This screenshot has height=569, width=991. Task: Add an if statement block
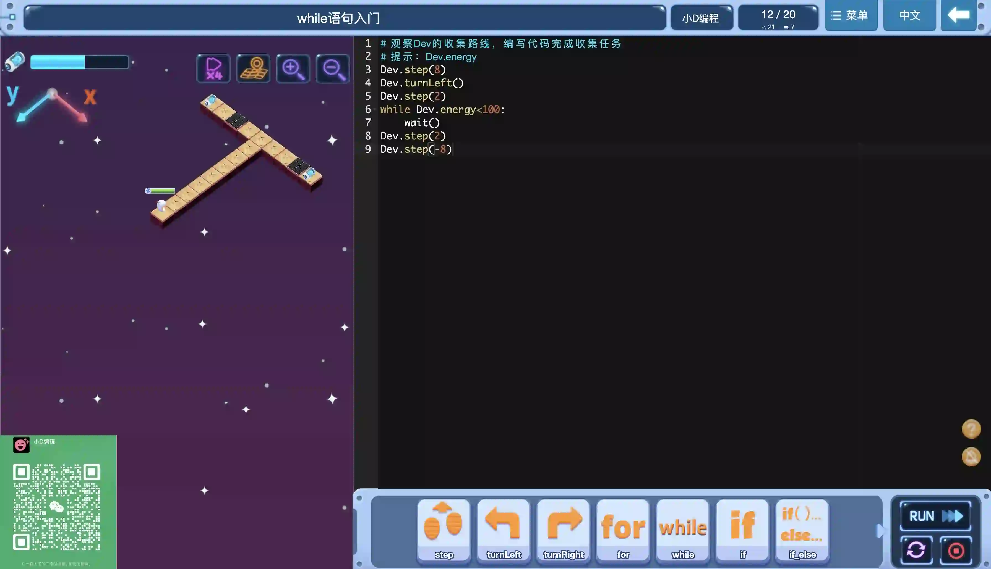coord(742,530)
